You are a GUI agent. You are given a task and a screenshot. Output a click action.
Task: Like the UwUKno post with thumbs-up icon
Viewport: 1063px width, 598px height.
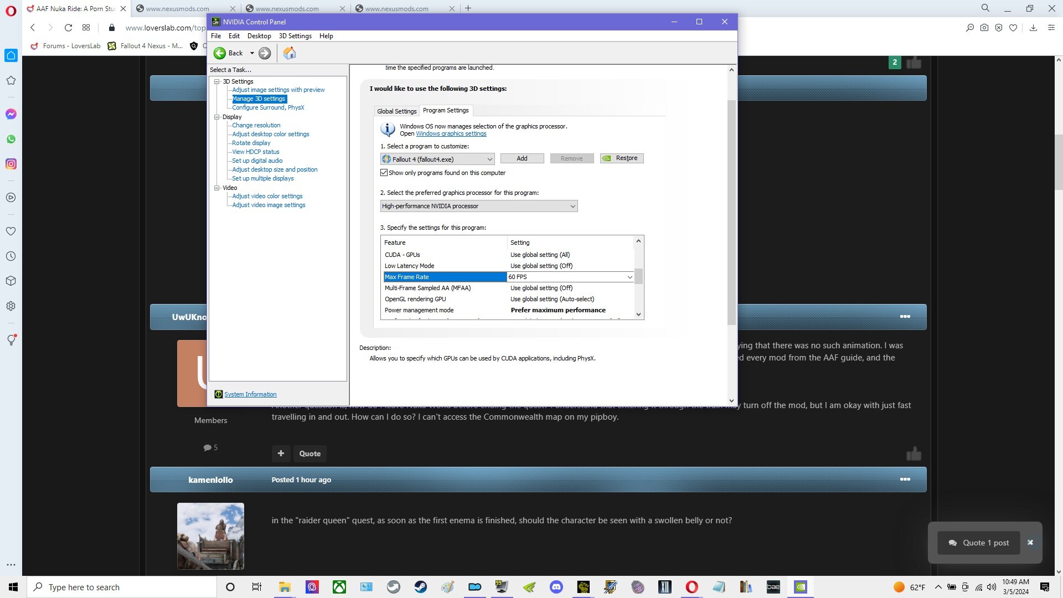coord(914,454)
